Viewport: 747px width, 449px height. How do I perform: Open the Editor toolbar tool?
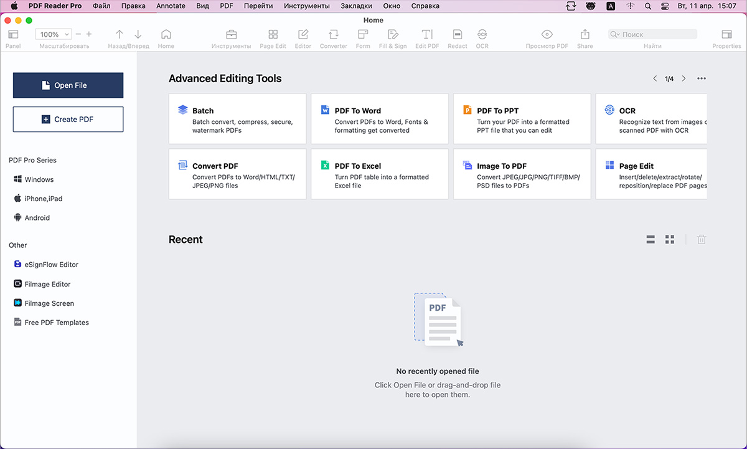[x=303, y=34]
